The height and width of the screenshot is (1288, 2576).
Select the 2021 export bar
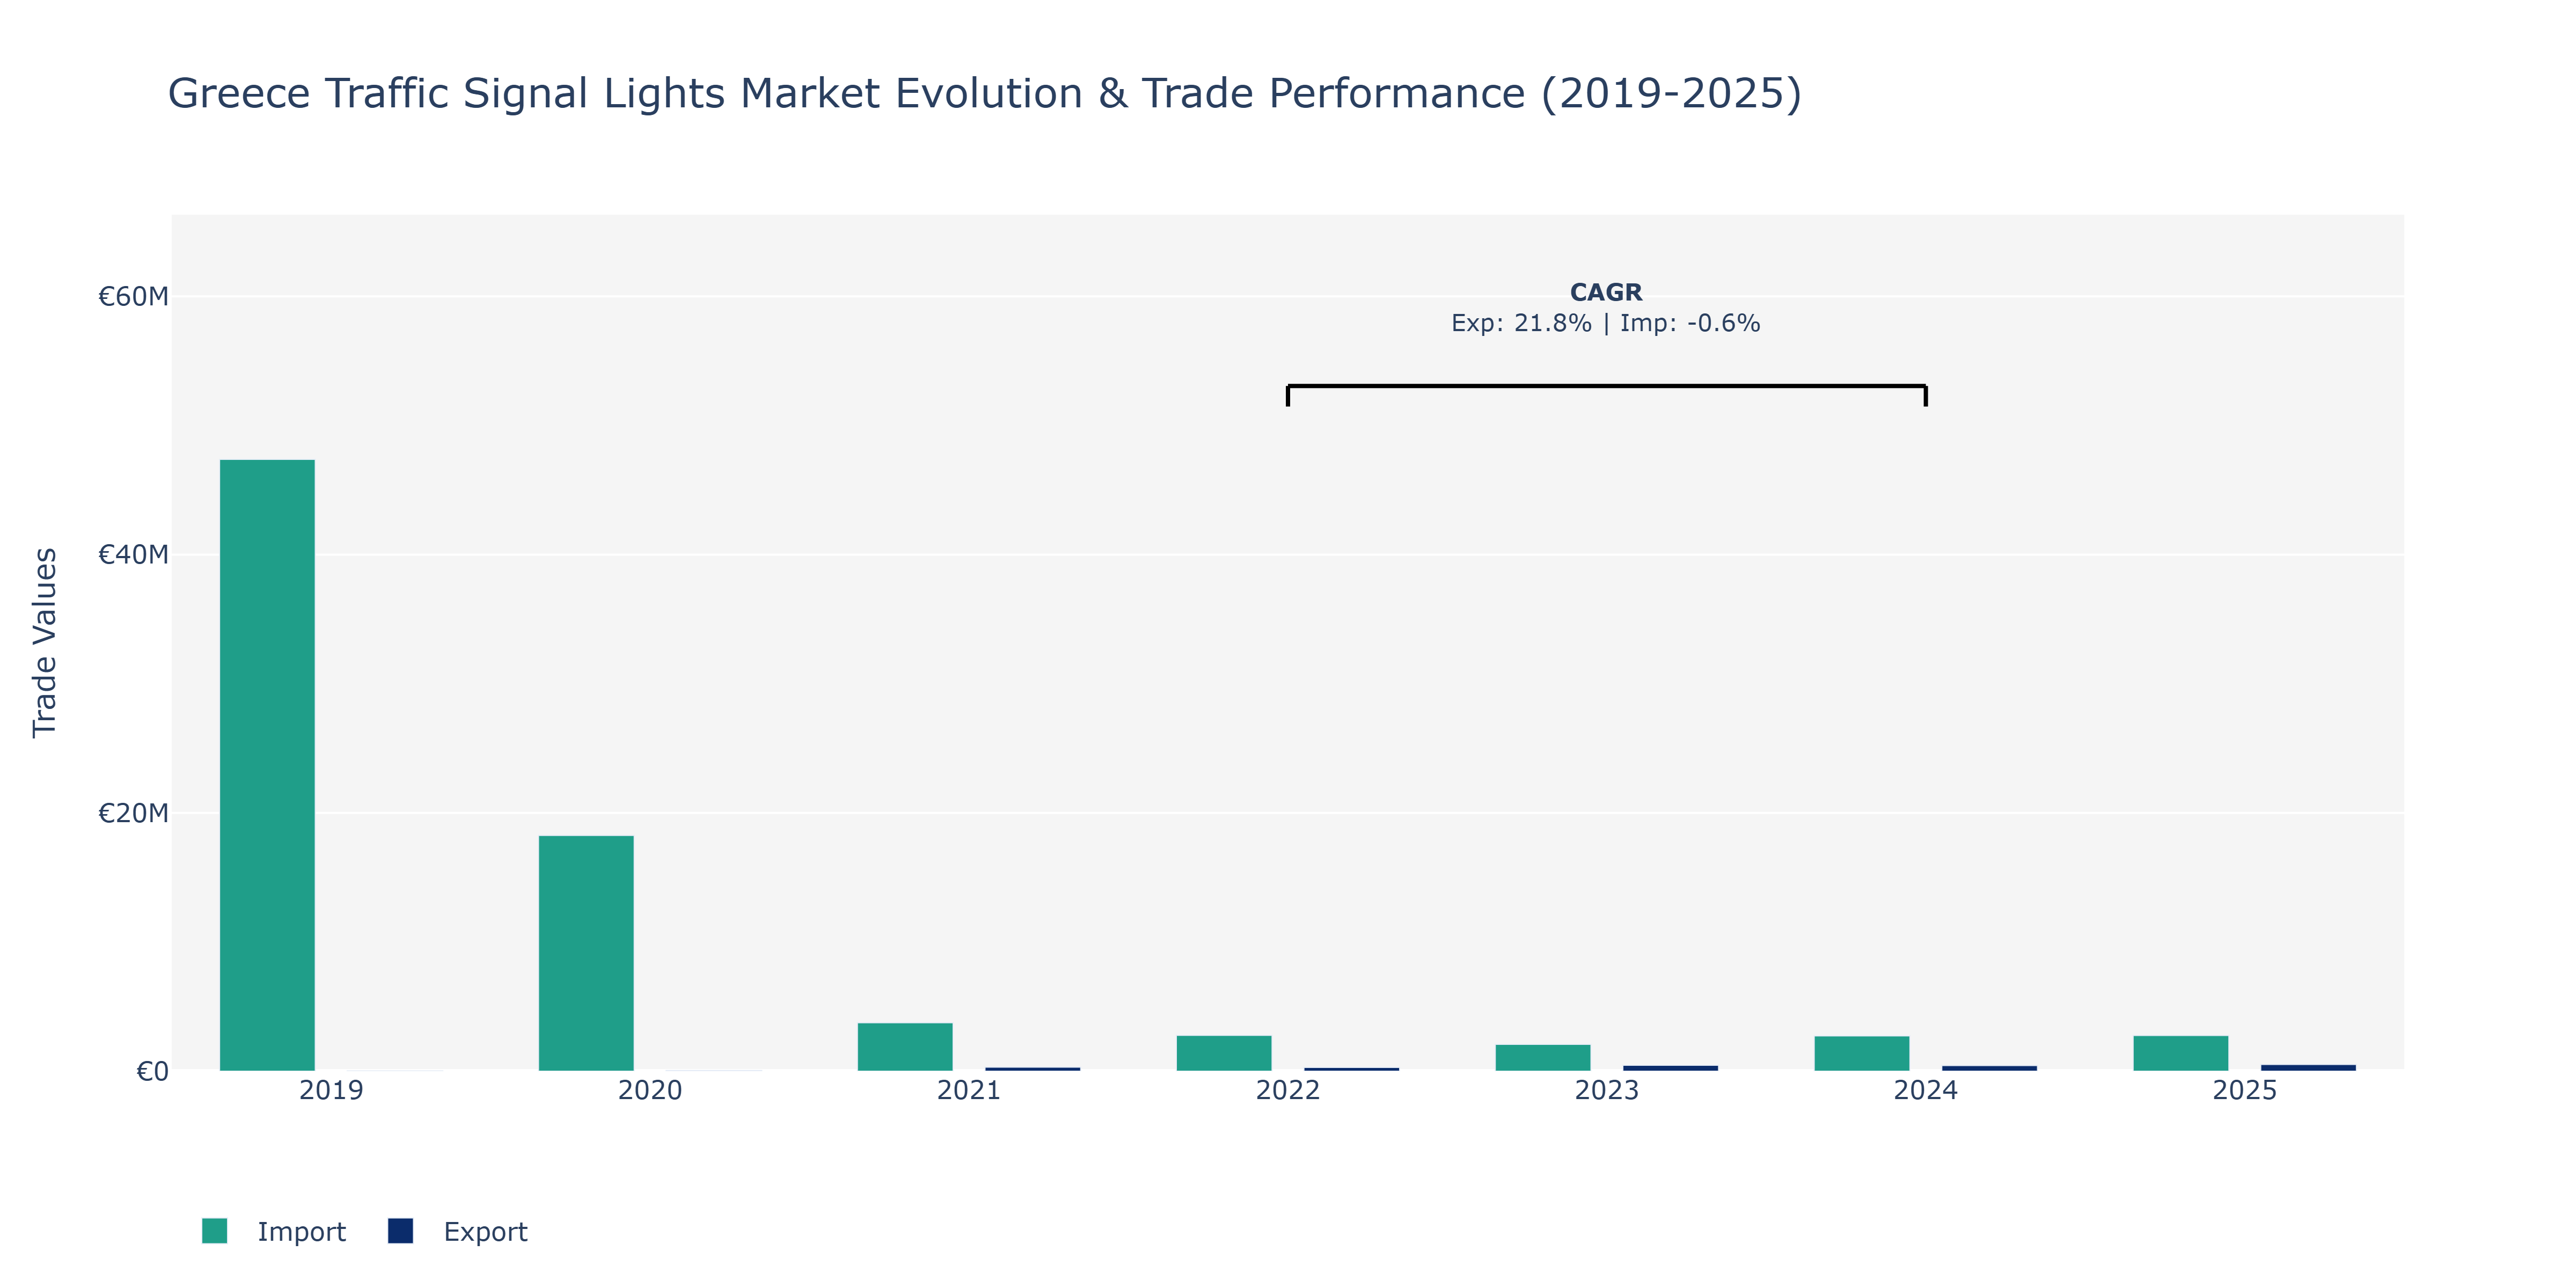coord(1033,1069)
